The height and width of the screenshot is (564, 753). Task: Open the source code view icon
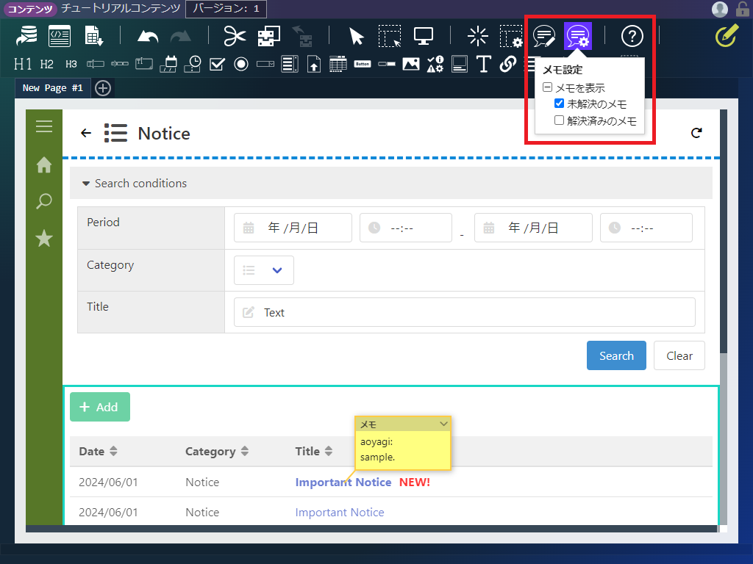tap(60, 36)
